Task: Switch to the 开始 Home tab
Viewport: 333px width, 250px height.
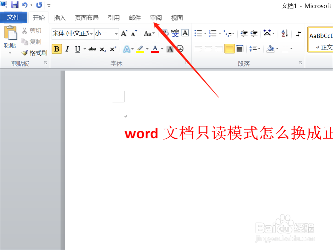Action: [39, 18]
